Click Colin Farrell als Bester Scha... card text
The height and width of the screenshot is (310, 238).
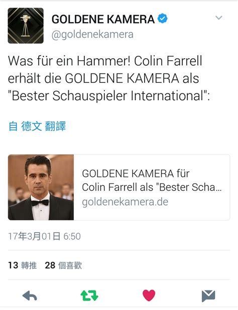coord(152,187)
